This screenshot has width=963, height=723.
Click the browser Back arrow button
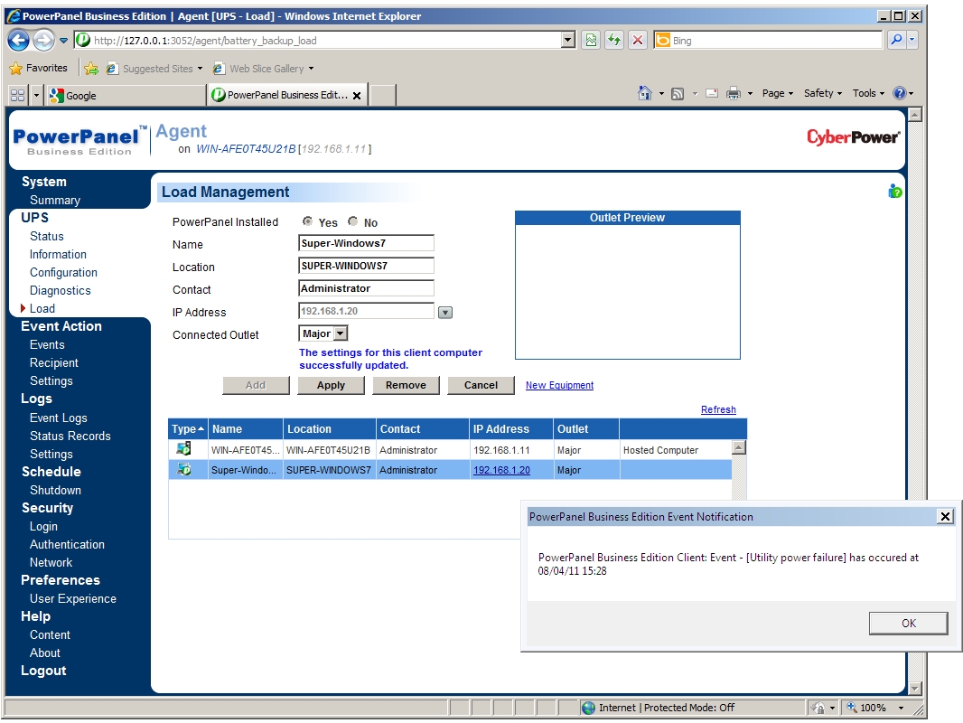click(18, 41)
